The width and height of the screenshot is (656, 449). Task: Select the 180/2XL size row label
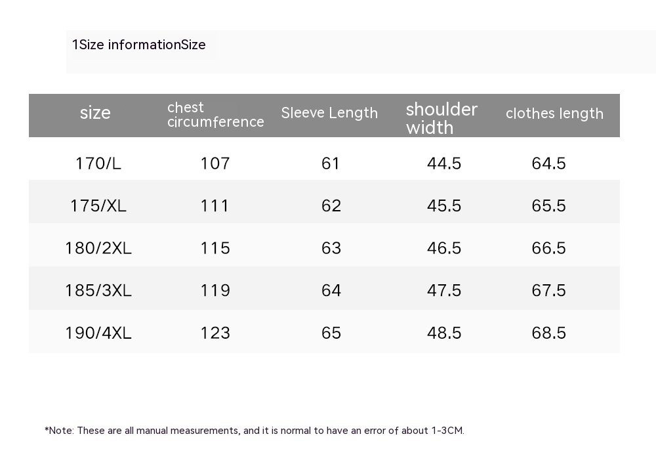(x=98, y=248)
